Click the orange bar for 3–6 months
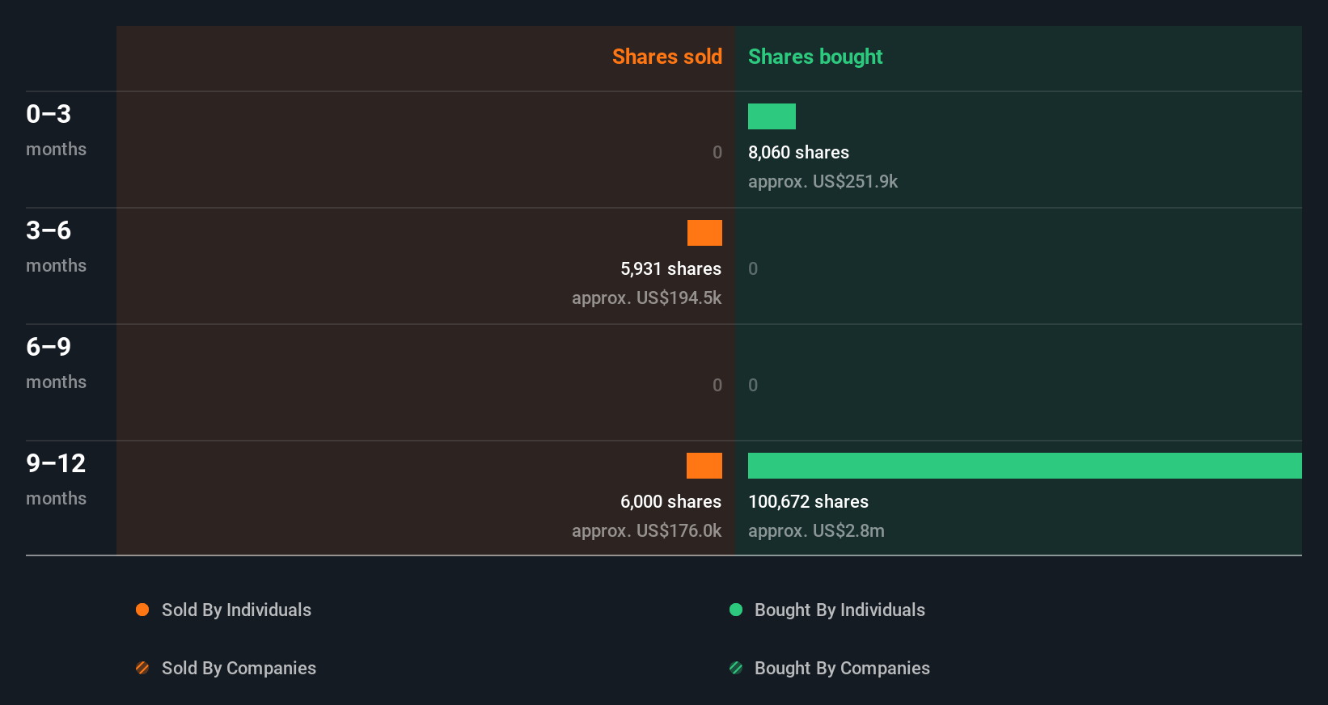This screenshot has height=705, width=1328. point(704,233)
